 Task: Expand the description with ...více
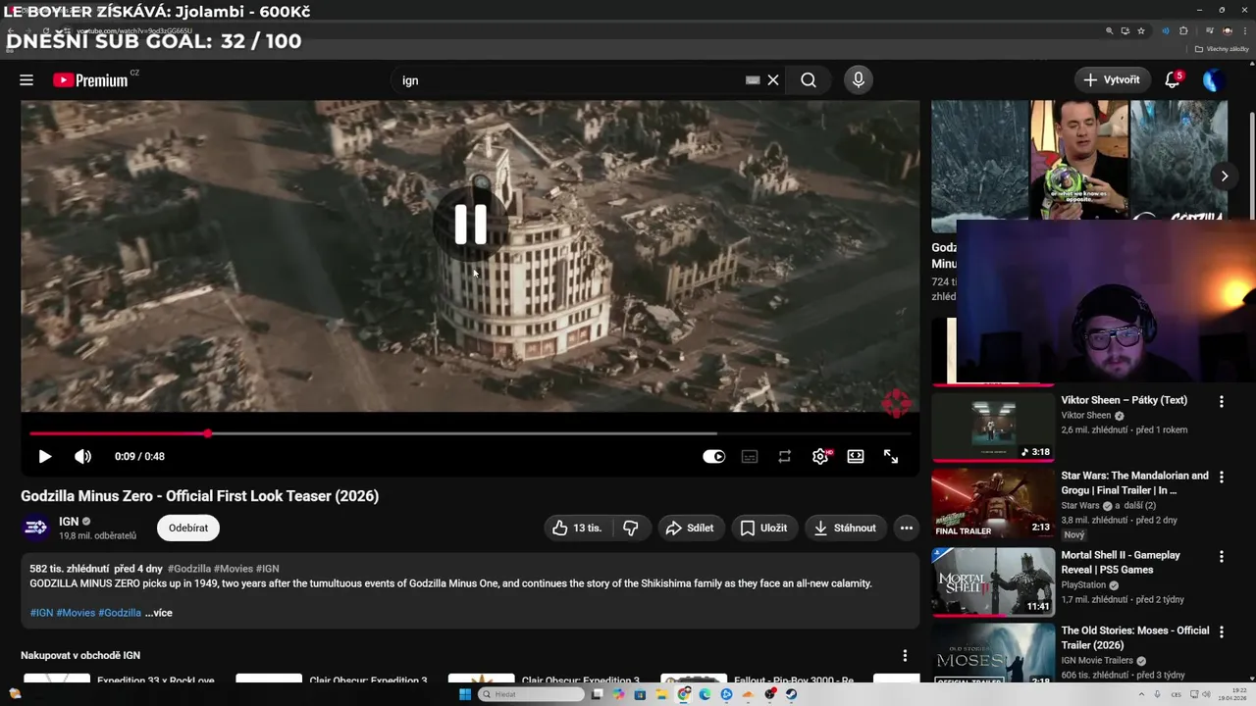point(159,613)
